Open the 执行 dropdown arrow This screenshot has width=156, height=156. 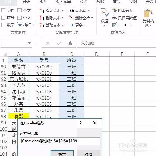[x=33, y=25]
